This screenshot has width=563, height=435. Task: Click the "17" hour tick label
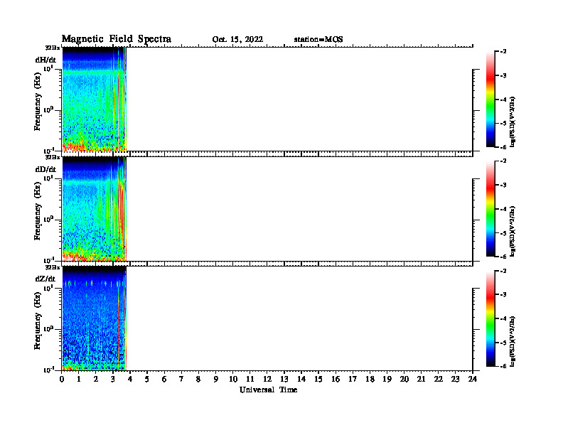[x=353, y=379]
